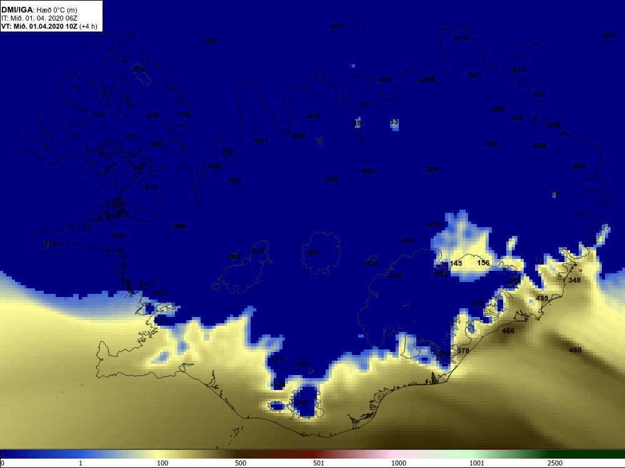Click the -182 value on the map

point(302,364)
